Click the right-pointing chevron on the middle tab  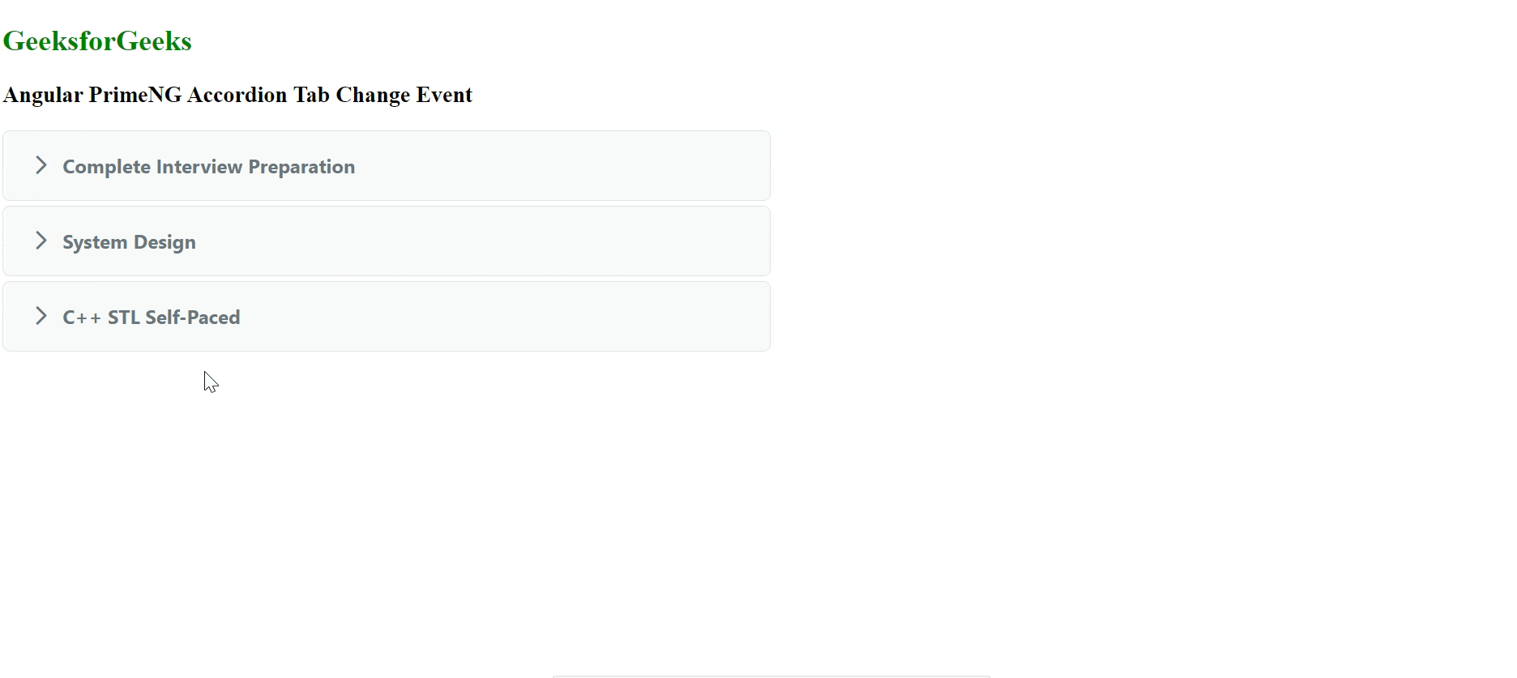coord(41,241)
